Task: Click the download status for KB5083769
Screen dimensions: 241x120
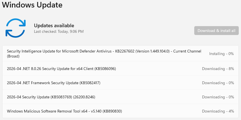Action: (x=218, y=97)
